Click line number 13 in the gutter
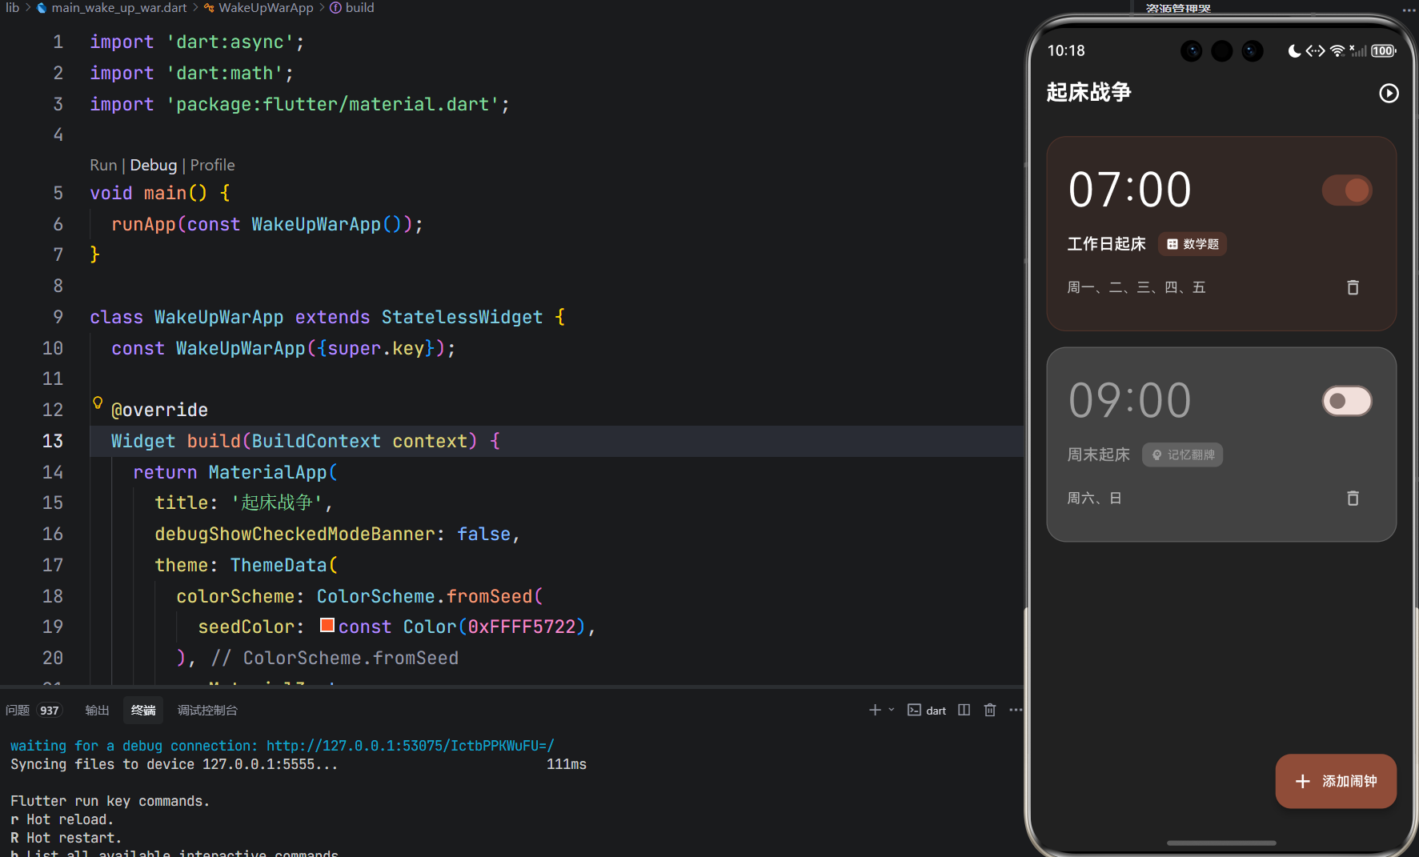 (x=52, y=441)
